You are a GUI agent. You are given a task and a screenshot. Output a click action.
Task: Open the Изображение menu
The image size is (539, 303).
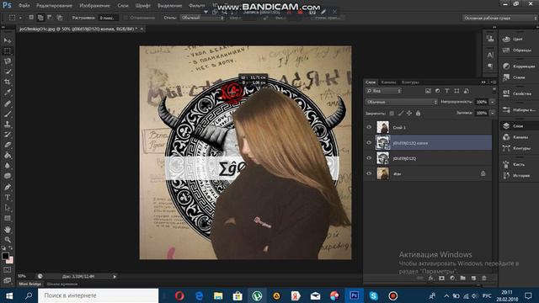94,6
